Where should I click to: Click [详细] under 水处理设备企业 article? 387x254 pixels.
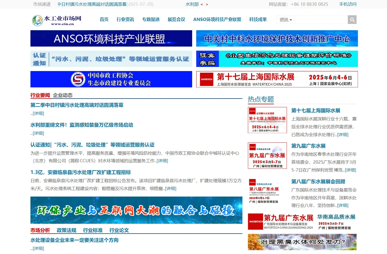click(x=38, y=249)
